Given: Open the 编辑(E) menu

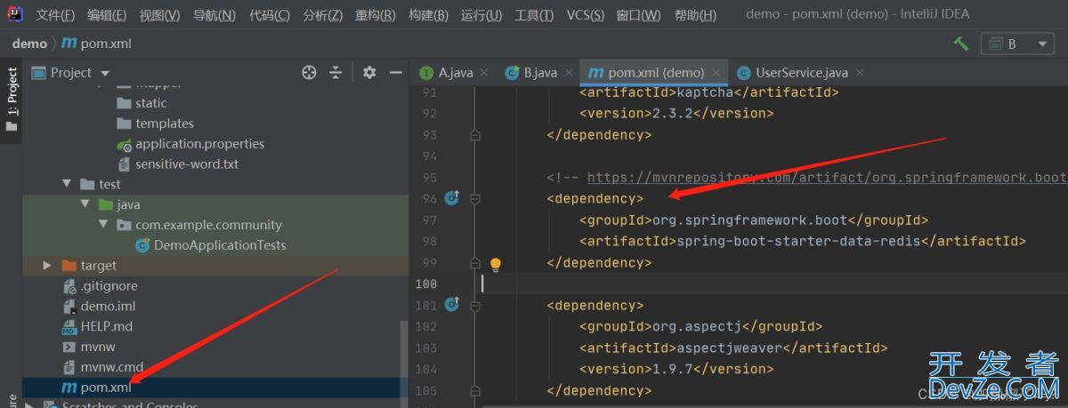Looking at the screenshot, I should pos(107,14).
